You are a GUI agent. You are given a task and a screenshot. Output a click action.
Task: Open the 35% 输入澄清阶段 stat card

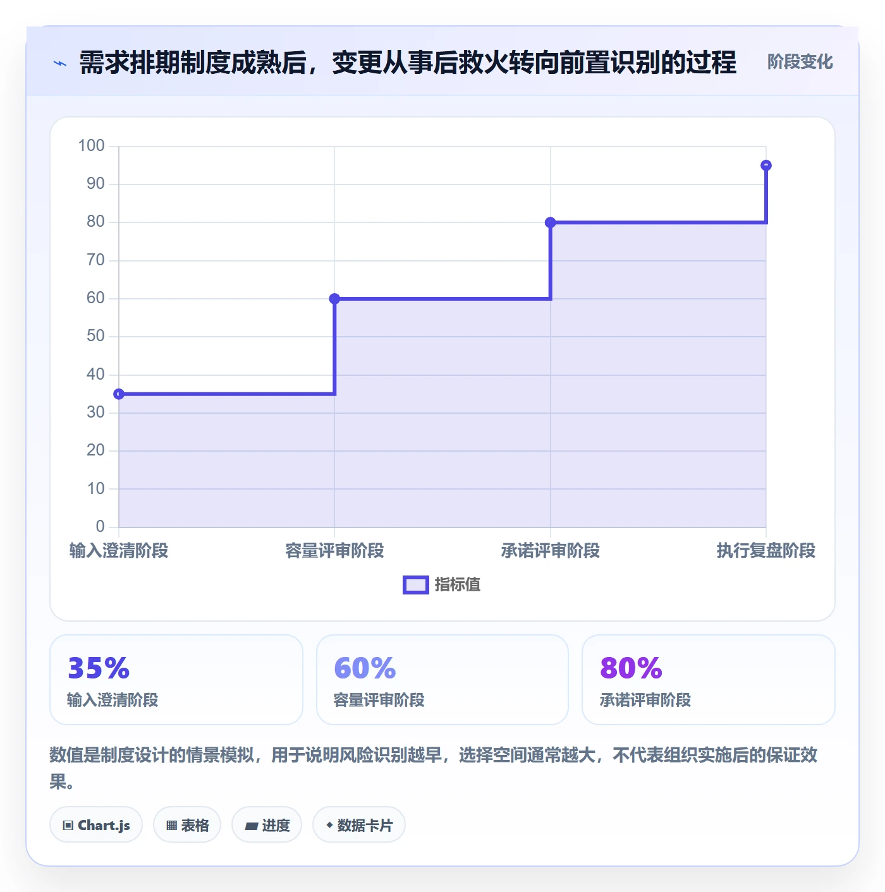pos(176,680)
